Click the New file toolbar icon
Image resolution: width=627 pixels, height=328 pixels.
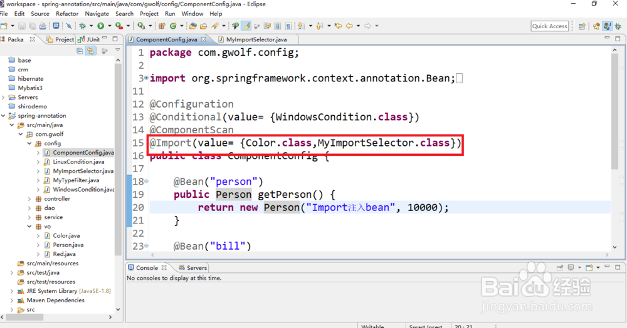click(4, 26)
